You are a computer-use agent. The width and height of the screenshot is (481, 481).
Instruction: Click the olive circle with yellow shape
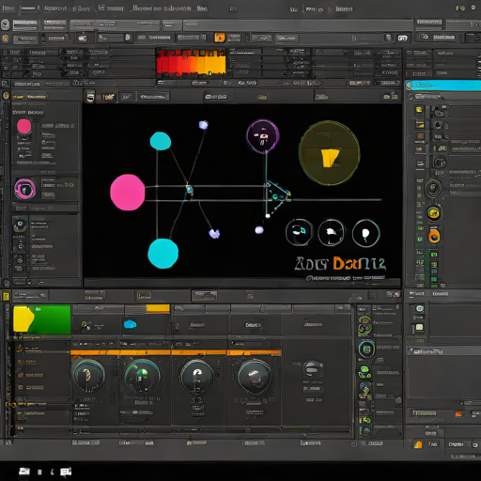[x=329, y=153]
